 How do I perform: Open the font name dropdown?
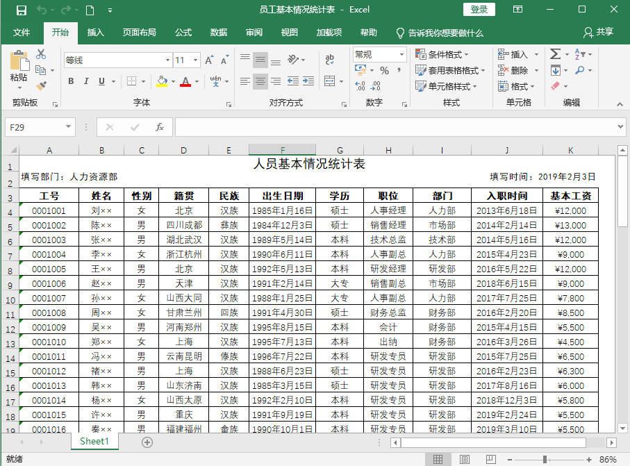coord(167,60)
